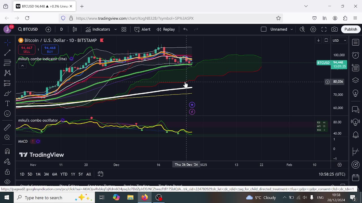Toggle magnet mode for drawings
362x203 pixels.
click(8, 151)
